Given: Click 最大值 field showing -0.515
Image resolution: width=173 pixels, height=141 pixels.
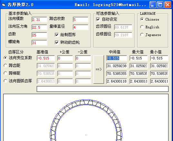Looking at the screenshot, I should click(x=139, y=58).
